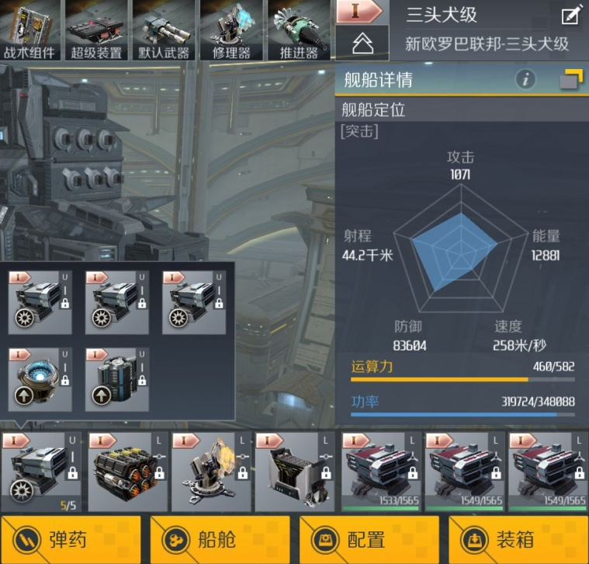
Task: Click the 弹药 ammo button
Action: point(71,540)
